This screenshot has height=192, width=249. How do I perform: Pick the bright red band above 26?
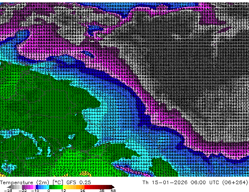(86, 187)
